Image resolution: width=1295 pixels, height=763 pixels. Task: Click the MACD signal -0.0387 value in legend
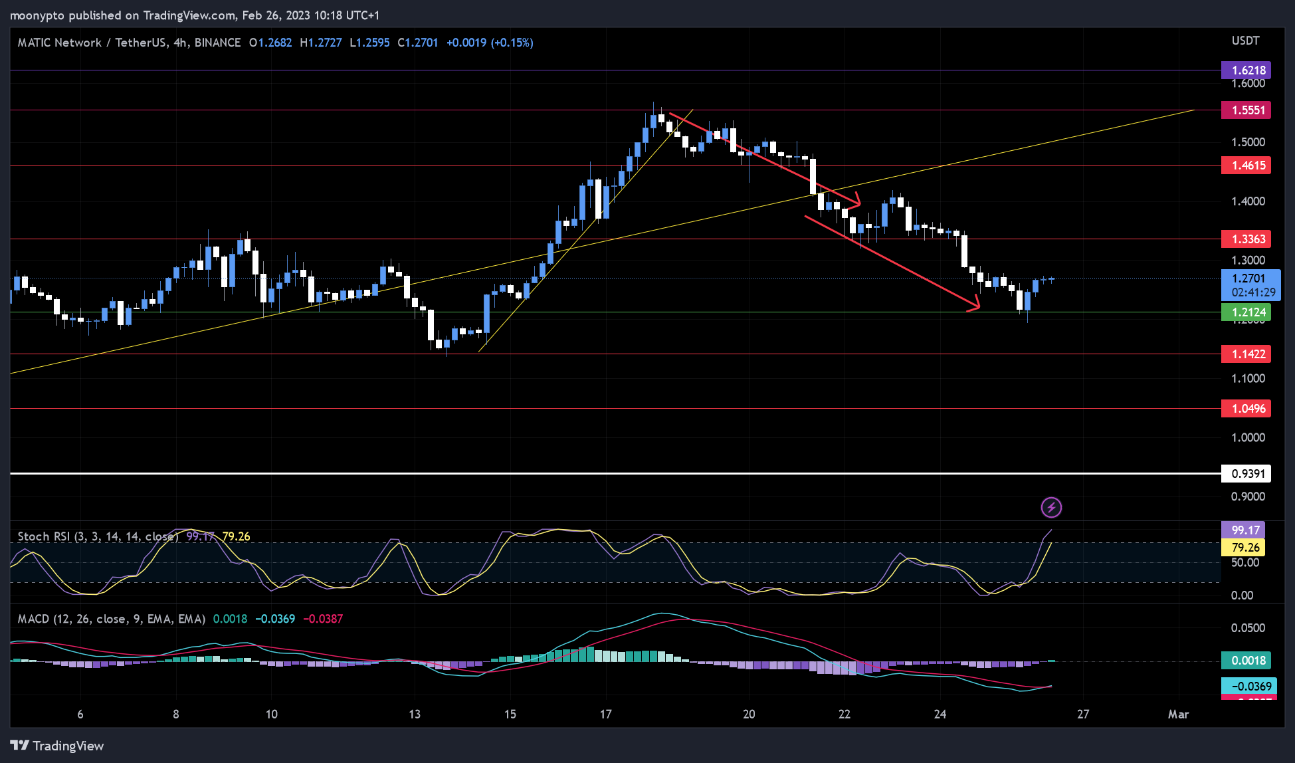(x=323, y=619)
